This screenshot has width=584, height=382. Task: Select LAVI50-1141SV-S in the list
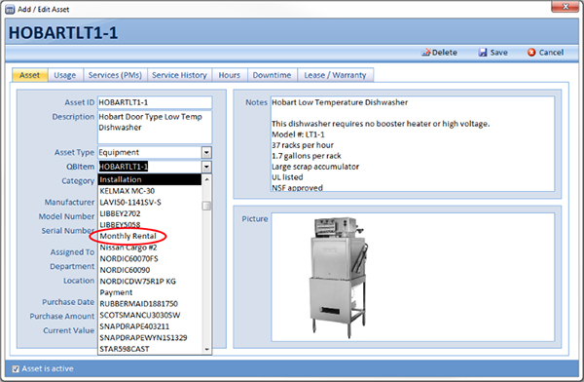150,202
